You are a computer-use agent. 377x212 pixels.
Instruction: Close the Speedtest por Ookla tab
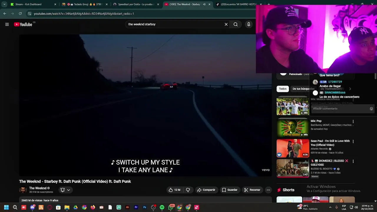(158, 4)
